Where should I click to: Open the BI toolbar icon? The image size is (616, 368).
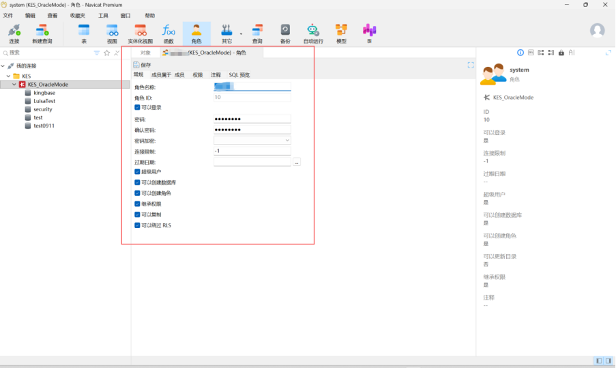click(x=369, y=33)
